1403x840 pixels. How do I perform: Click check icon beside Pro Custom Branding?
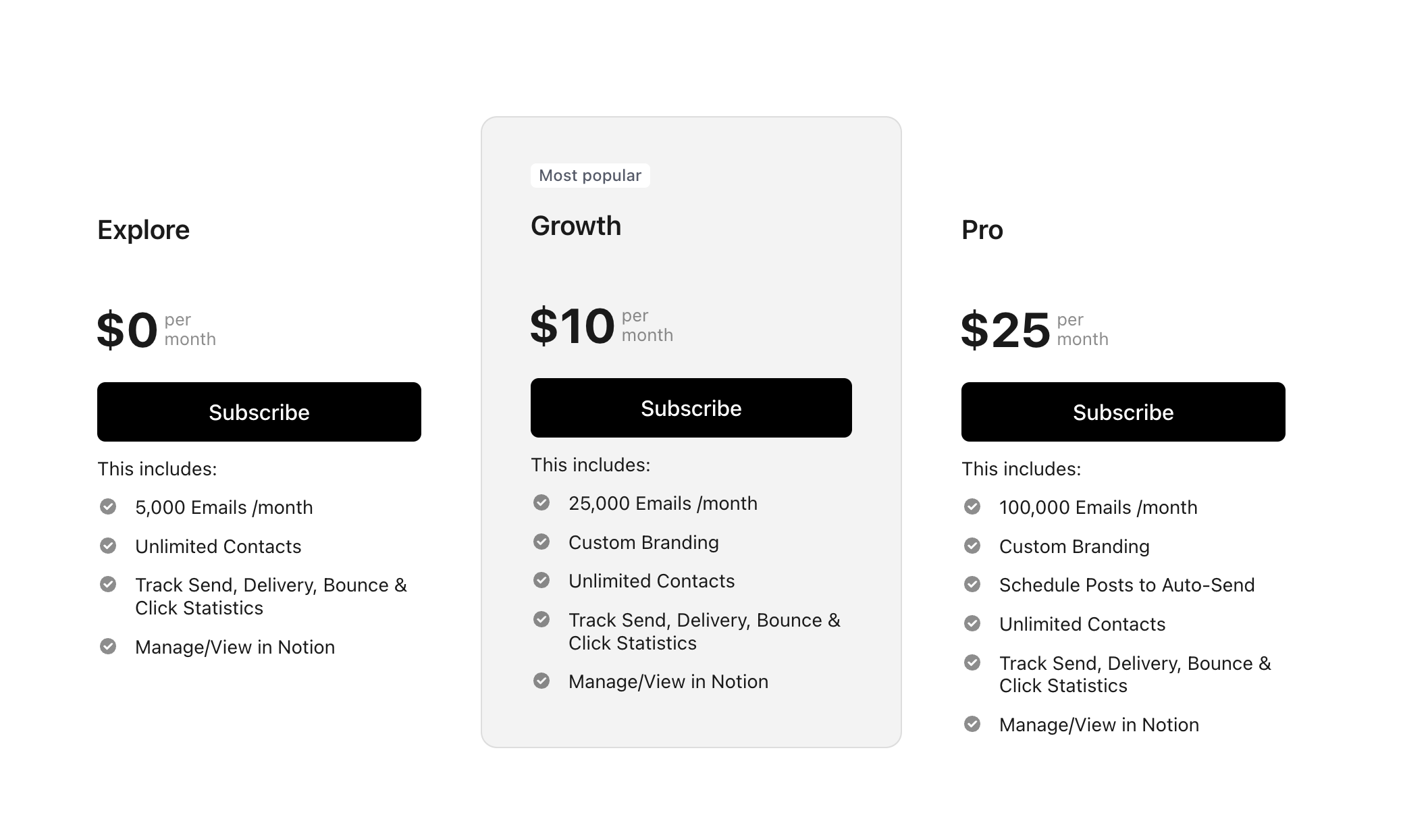point(972,546)
